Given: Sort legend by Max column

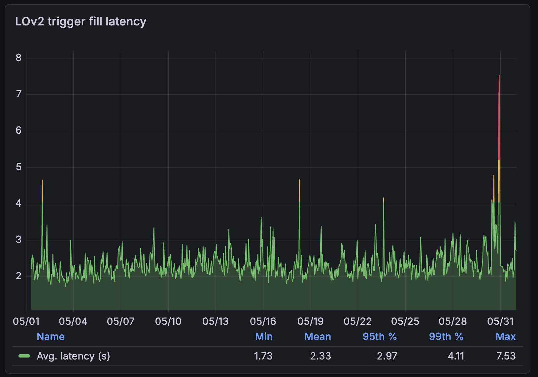Looking at the screenshot, I should pyautogui.click(x=505, y=336).
